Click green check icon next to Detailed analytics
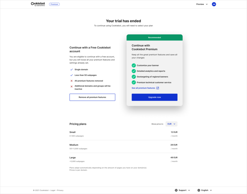247x194 pixels. pos(134,71)
